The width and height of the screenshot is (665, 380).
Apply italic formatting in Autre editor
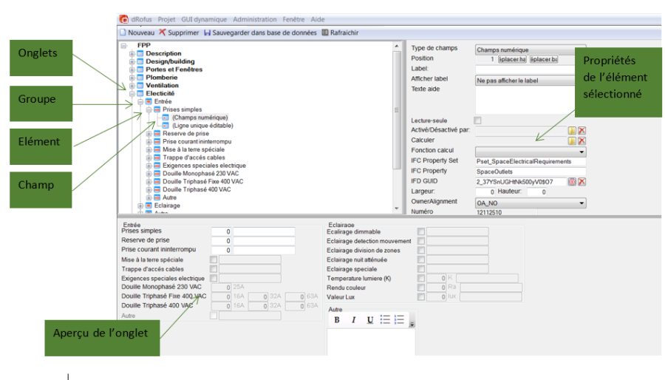pyautogui.click(x=353, y=320)
